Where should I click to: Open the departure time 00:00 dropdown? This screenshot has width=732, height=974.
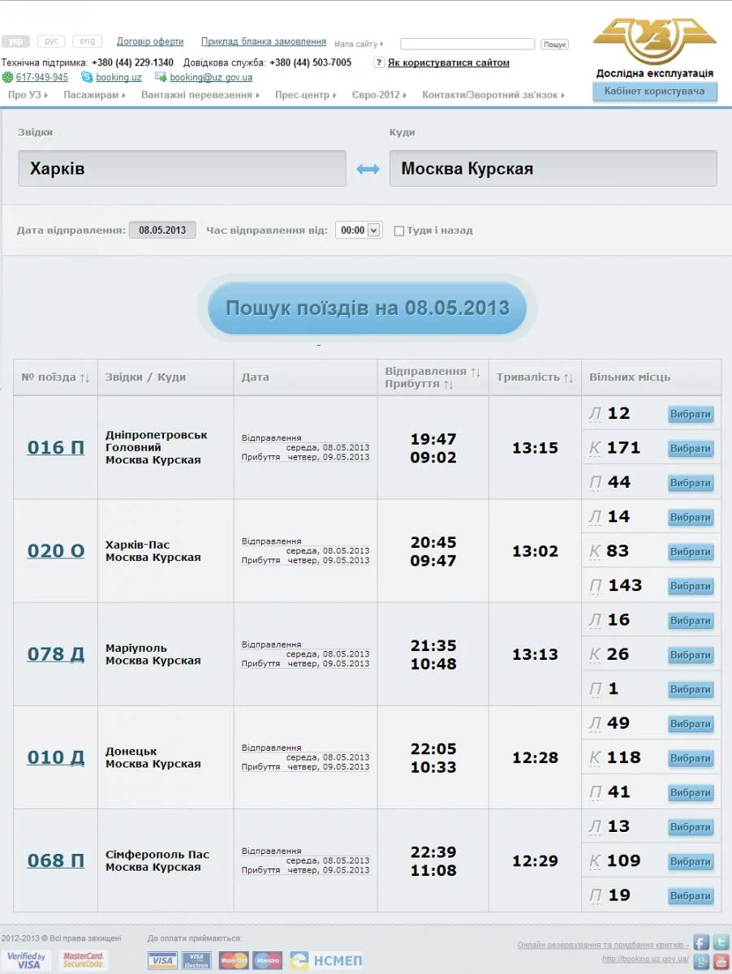pyautogui.click(x=358, y=231)
